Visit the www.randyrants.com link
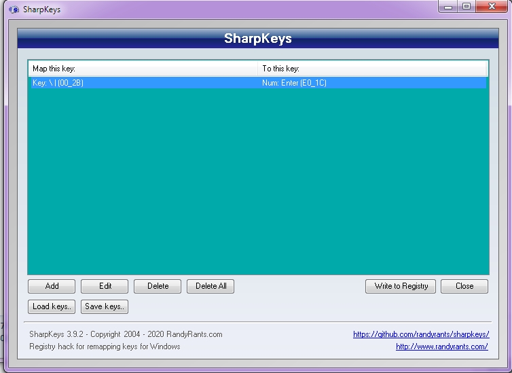This screenshot has height=373, width=512. tap(442, 347)
